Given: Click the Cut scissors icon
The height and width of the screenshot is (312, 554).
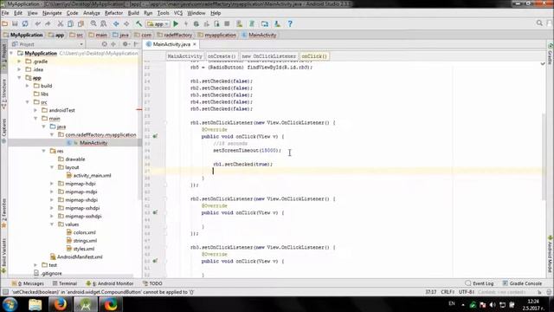Looking at the screenshot, I should coord(61,23).
